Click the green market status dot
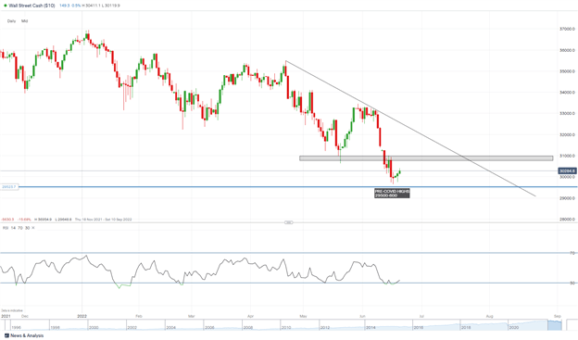Screen dimensions: 578x340 click(6, 6)
